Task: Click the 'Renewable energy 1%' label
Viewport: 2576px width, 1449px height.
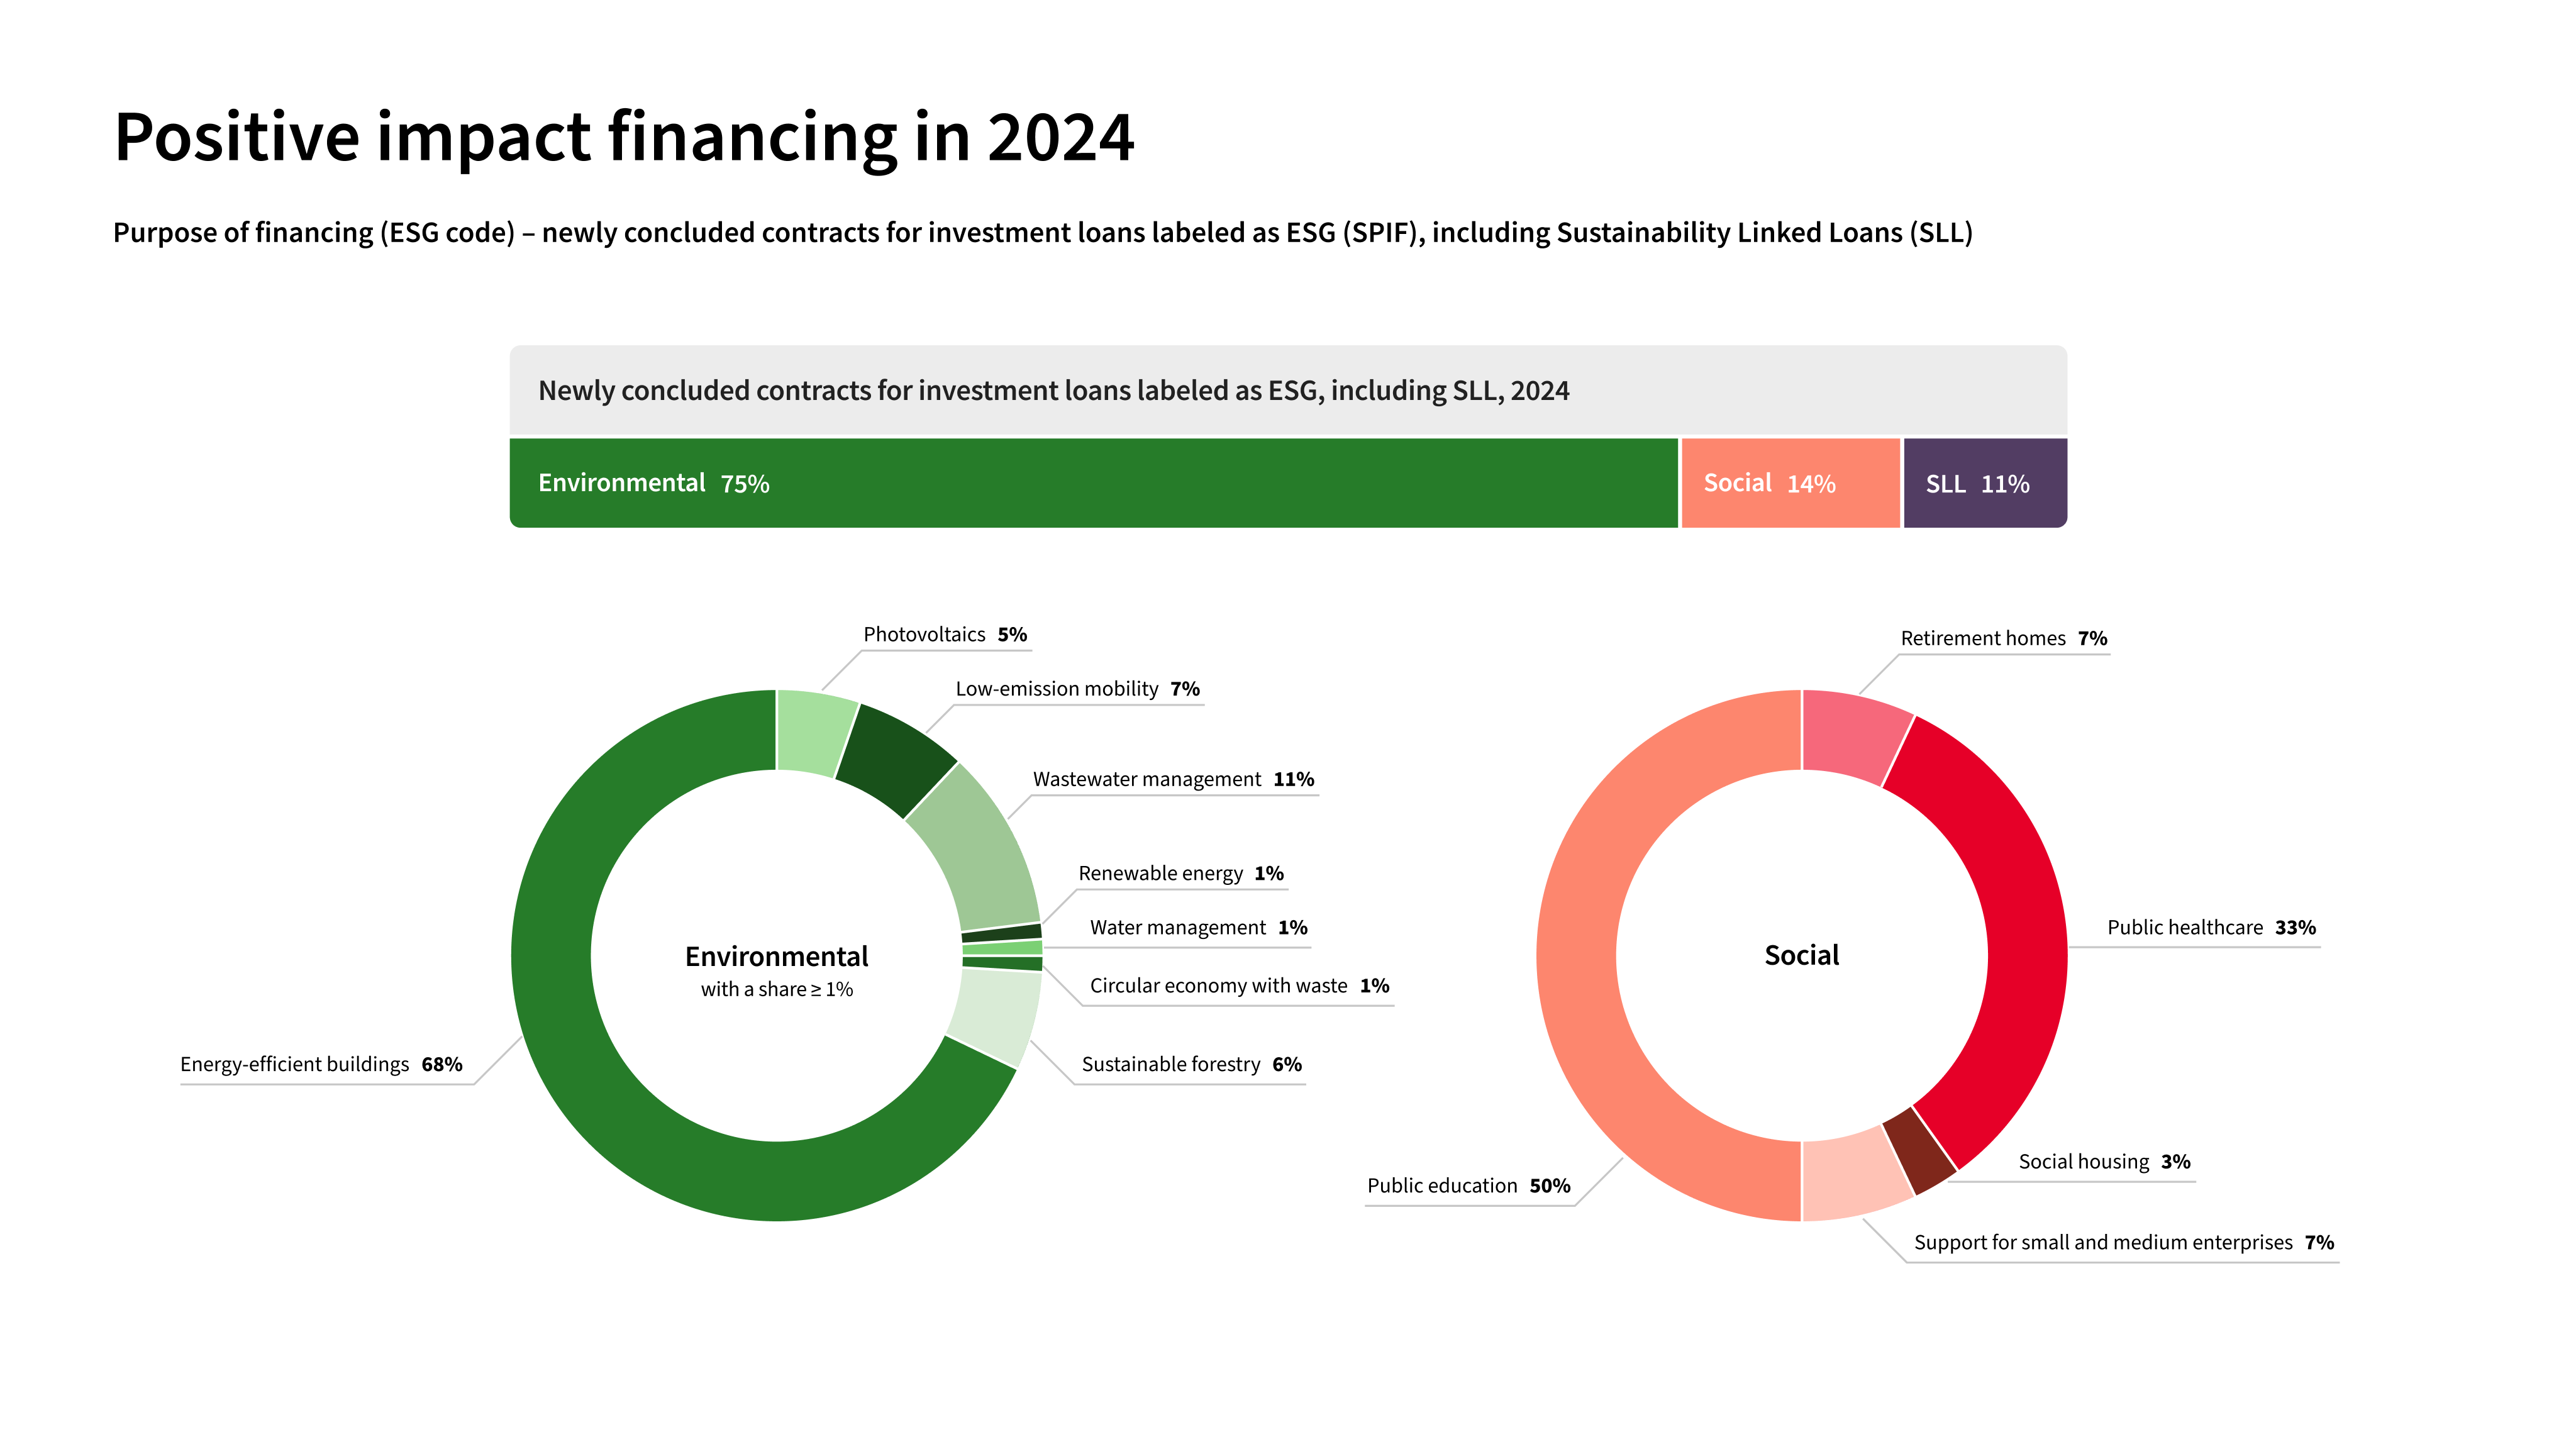Action: coord(1181,873)
